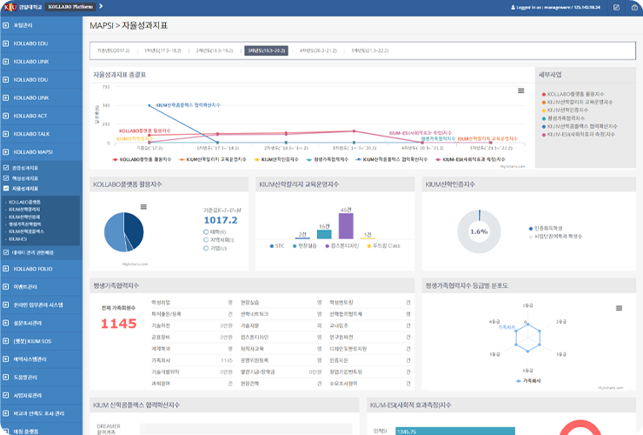
Task: Toggle the 데이터 관리 권한배정 checkbox
Action: [6, 252]
